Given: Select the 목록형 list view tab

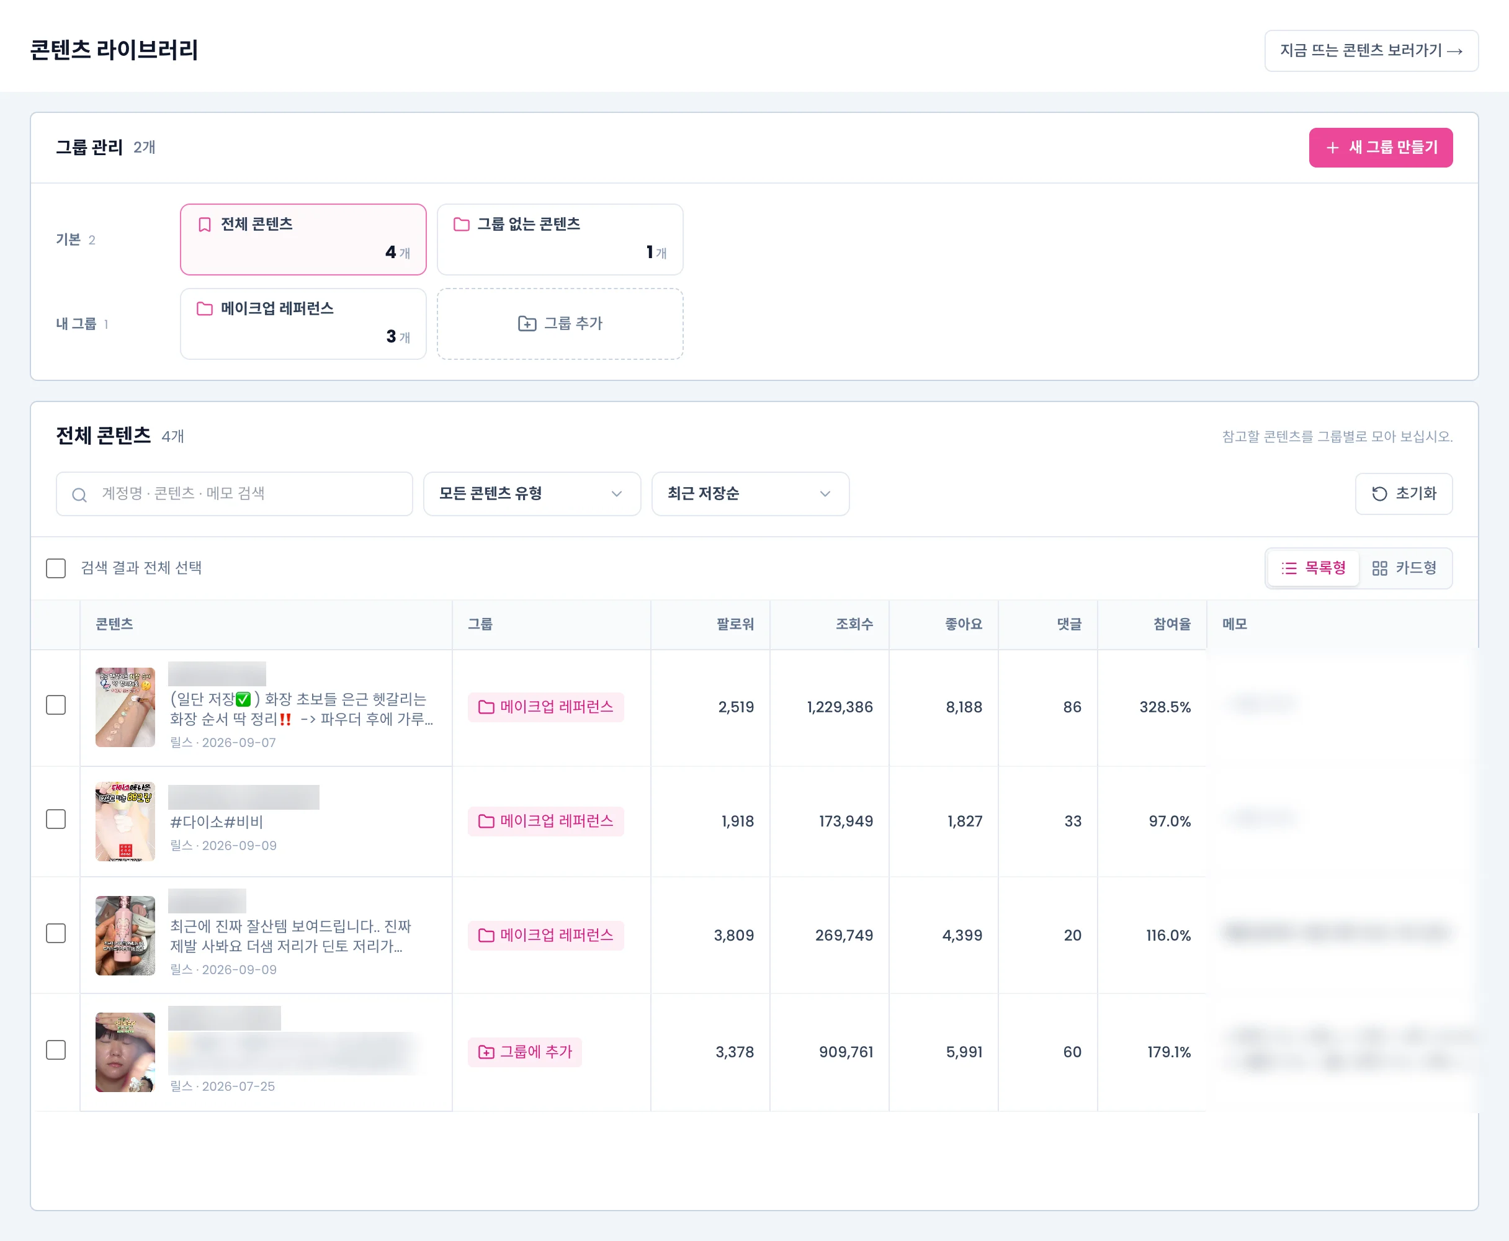Looking at the screenshot, I should coord(1313,568).
